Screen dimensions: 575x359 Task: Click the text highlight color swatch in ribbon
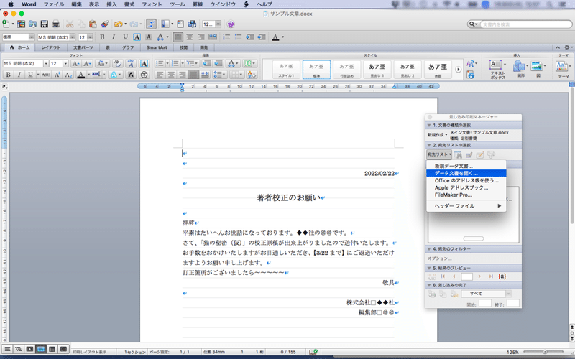point(96,75)
